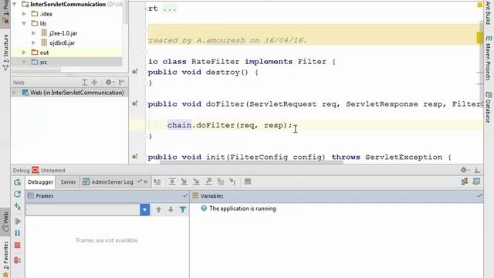Select previous frame with the up arrow
This screenshot has height=278, width=494.
[x=158, y=209]
